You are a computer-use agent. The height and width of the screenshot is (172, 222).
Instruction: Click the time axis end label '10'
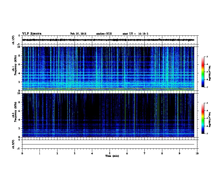coord(197,153)
